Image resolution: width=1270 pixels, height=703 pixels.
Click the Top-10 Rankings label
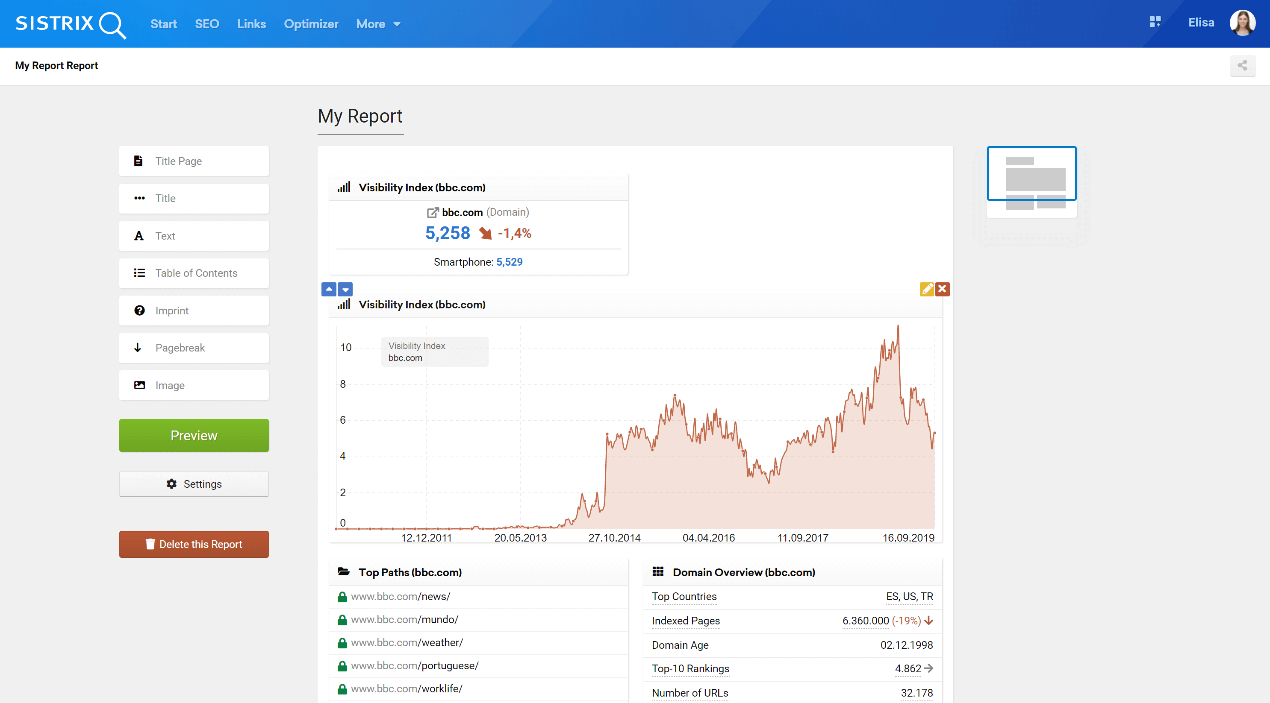(690, 668)
